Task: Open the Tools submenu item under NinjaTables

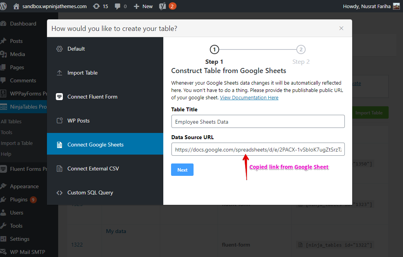Action: click(7, 132)
